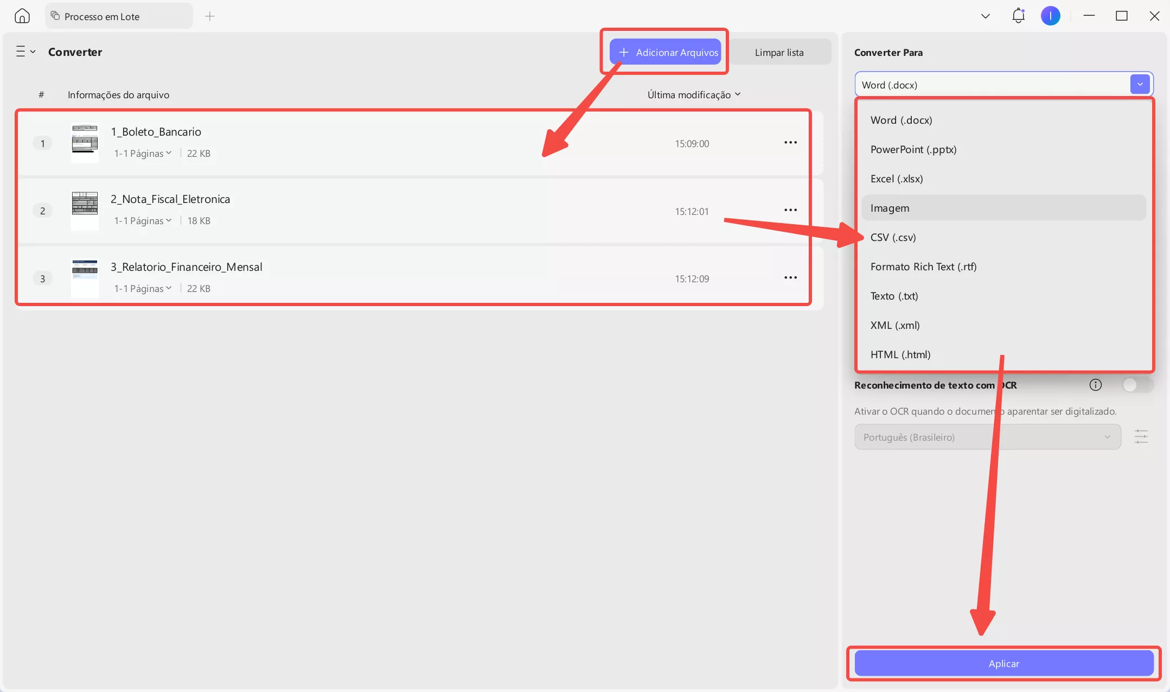Sort by Última modificação column
The width and height of the screenshot is (1170, 692).
click(x=694, y=94)
